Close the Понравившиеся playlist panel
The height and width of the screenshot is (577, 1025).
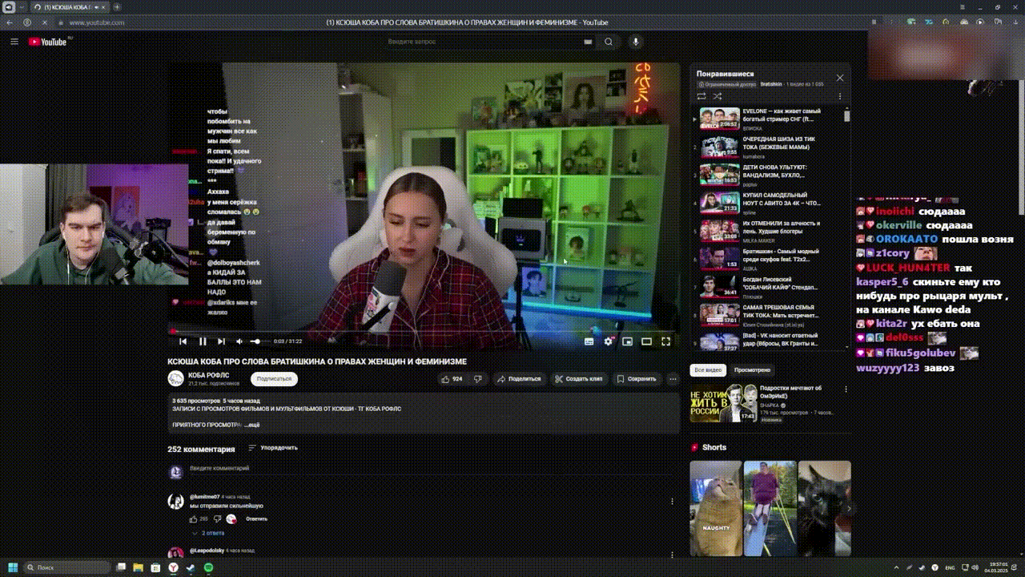(840, 78)
